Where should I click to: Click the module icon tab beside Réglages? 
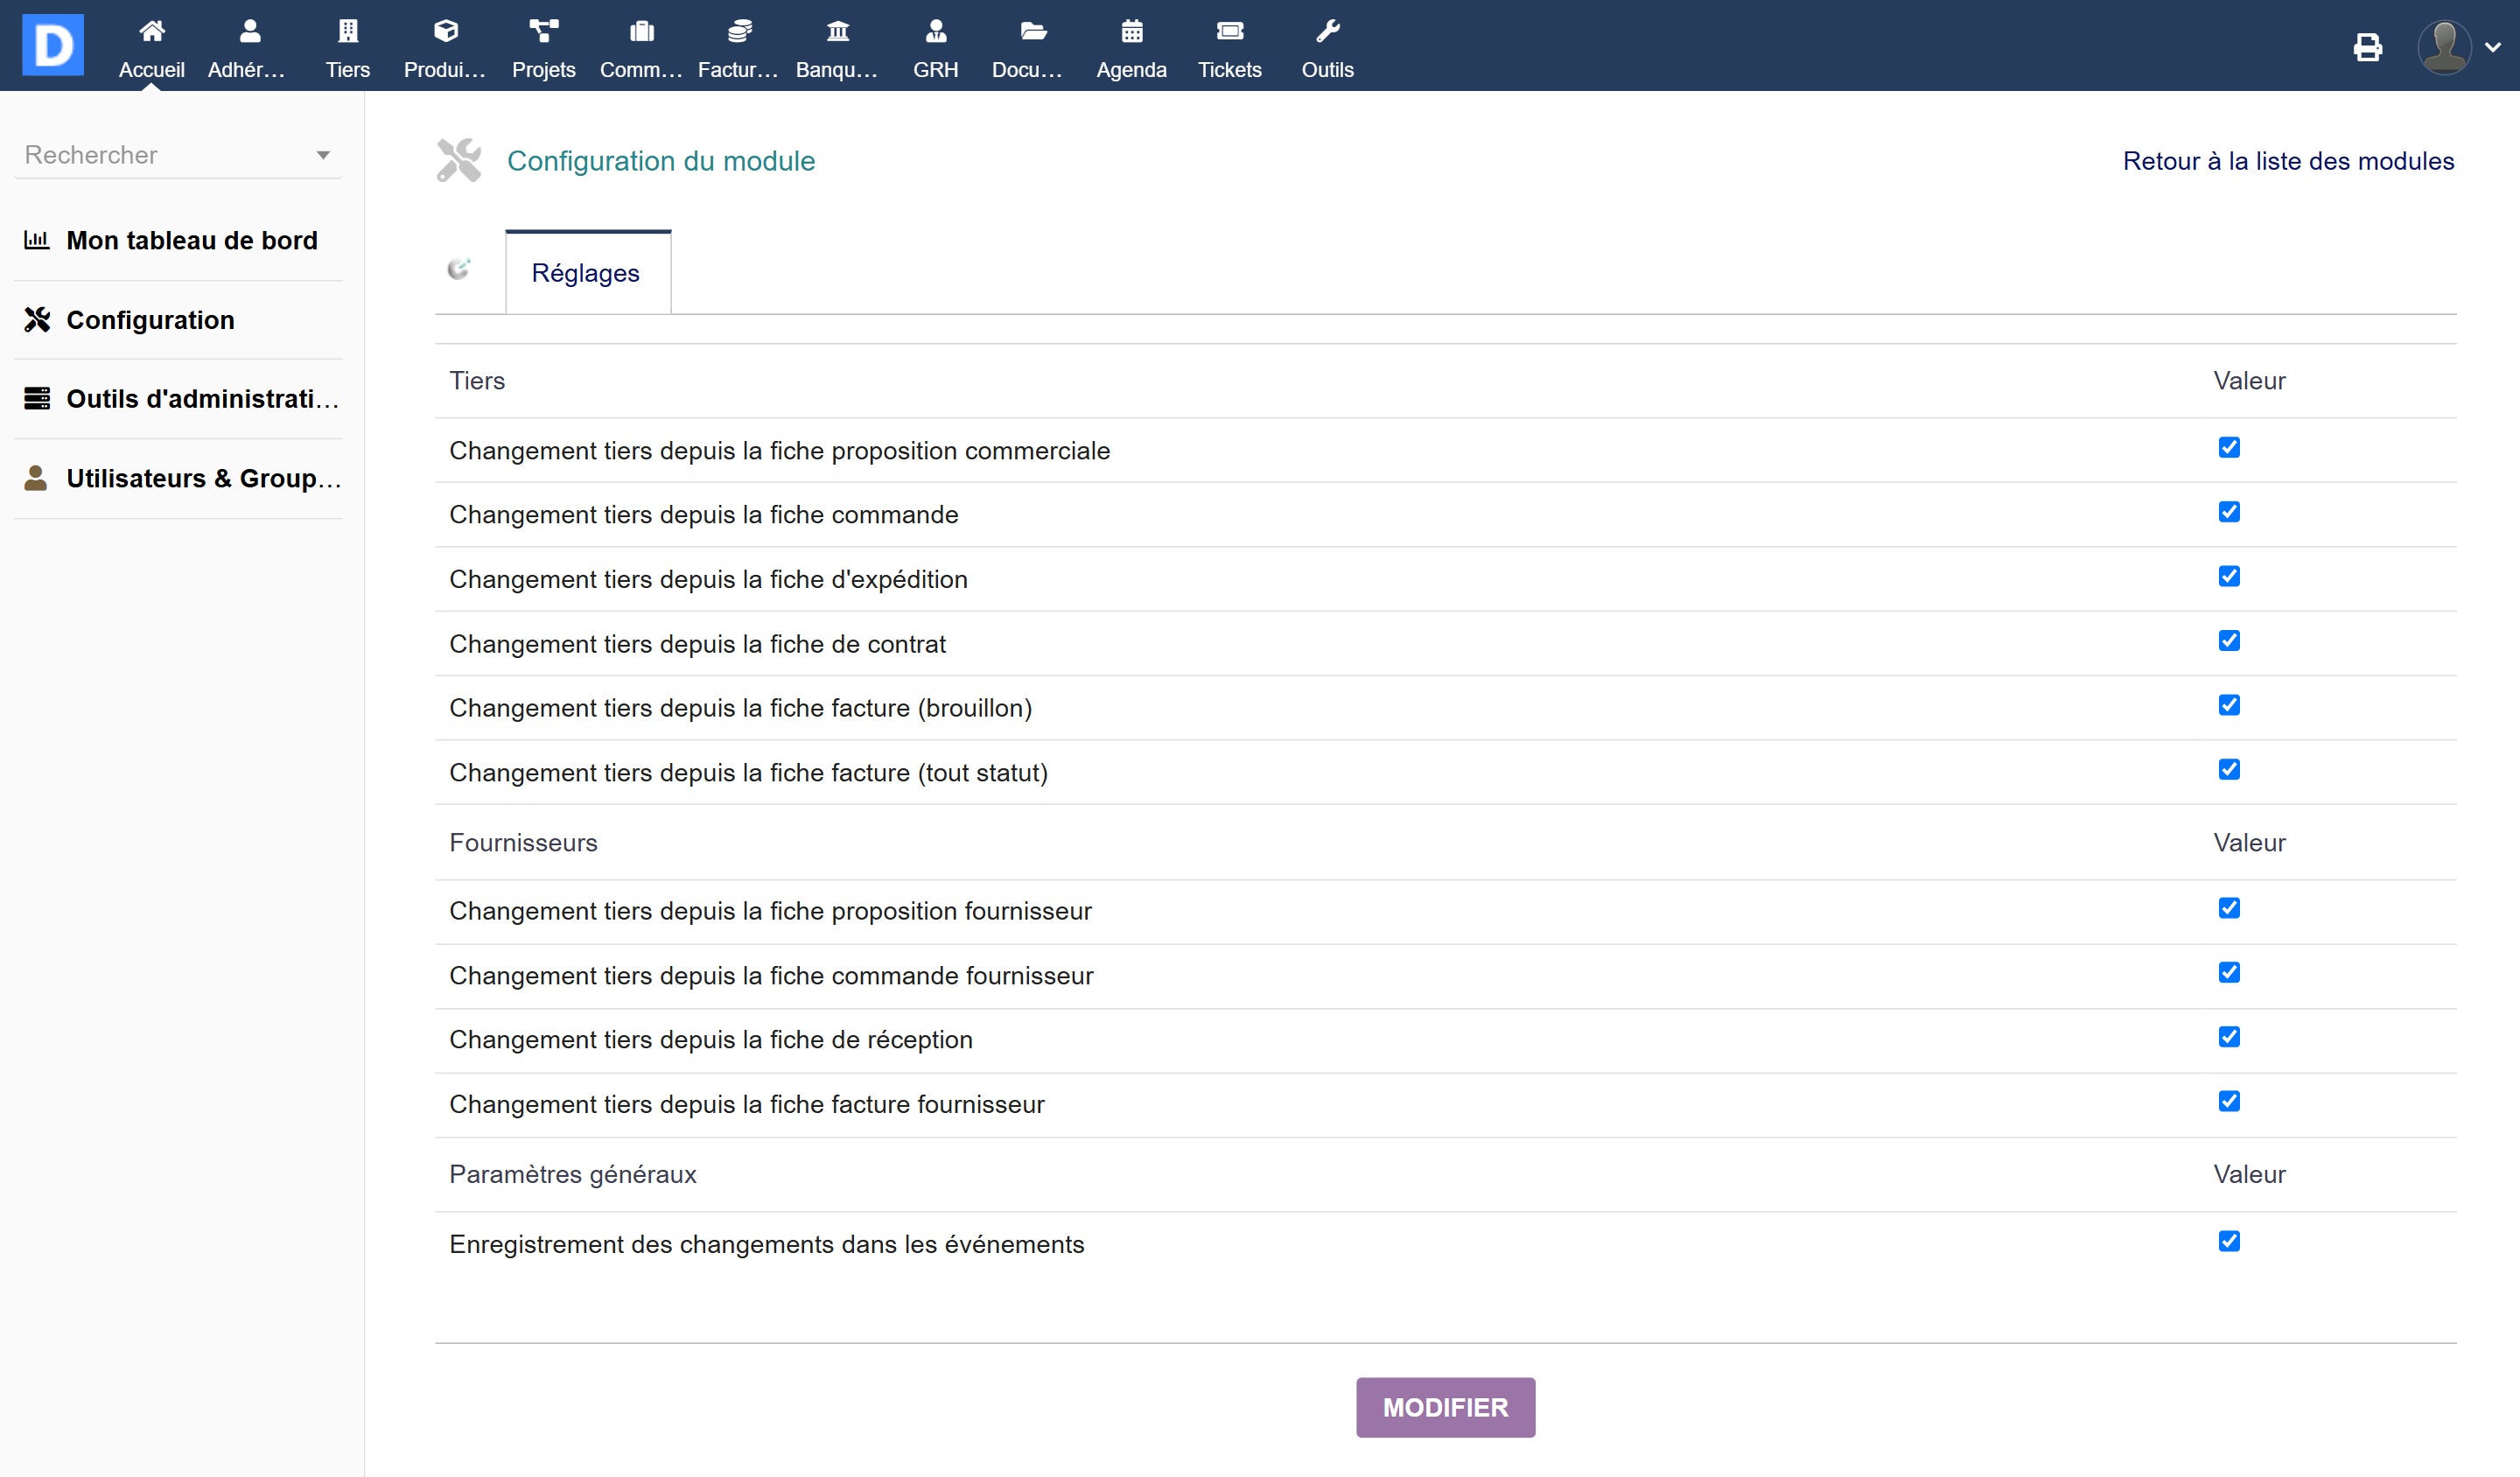459,269
